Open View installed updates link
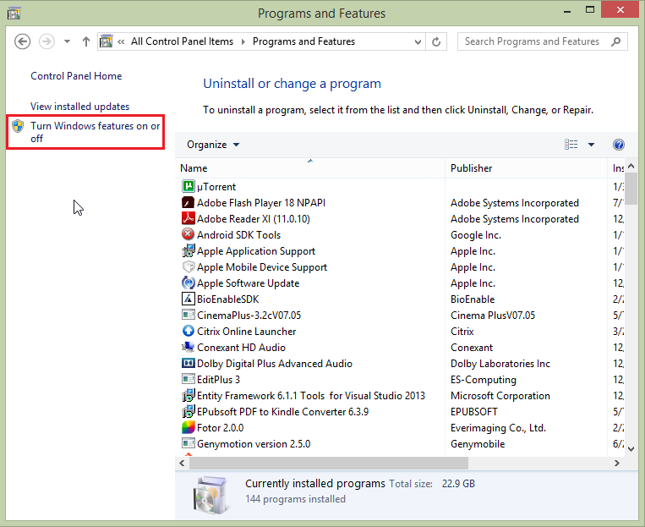The height and width of the screenshot is (527, 645). (x=79, y=107)
